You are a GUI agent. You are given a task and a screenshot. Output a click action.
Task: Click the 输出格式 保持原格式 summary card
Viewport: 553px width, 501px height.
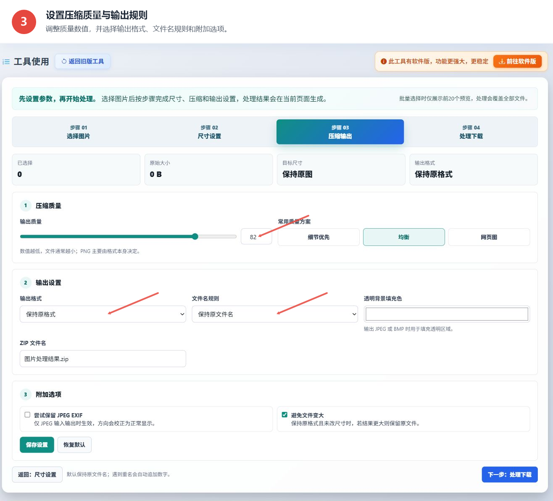click(x=474, y=169)
